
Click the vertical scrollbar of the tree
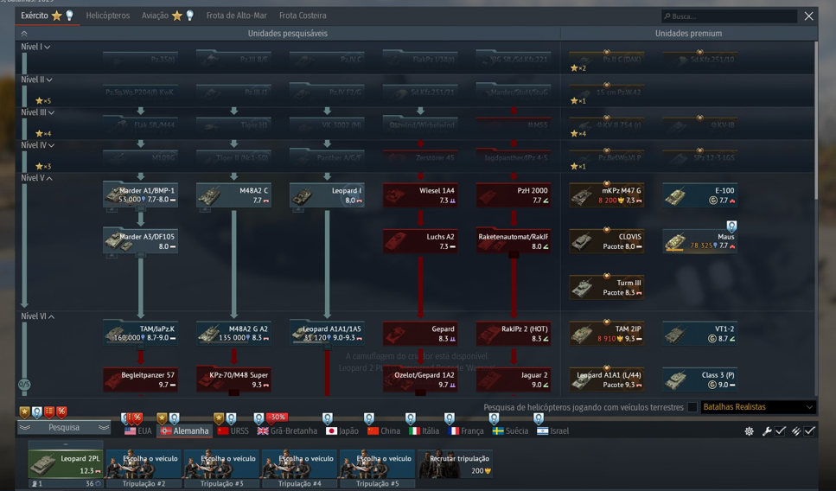point(816,120)
